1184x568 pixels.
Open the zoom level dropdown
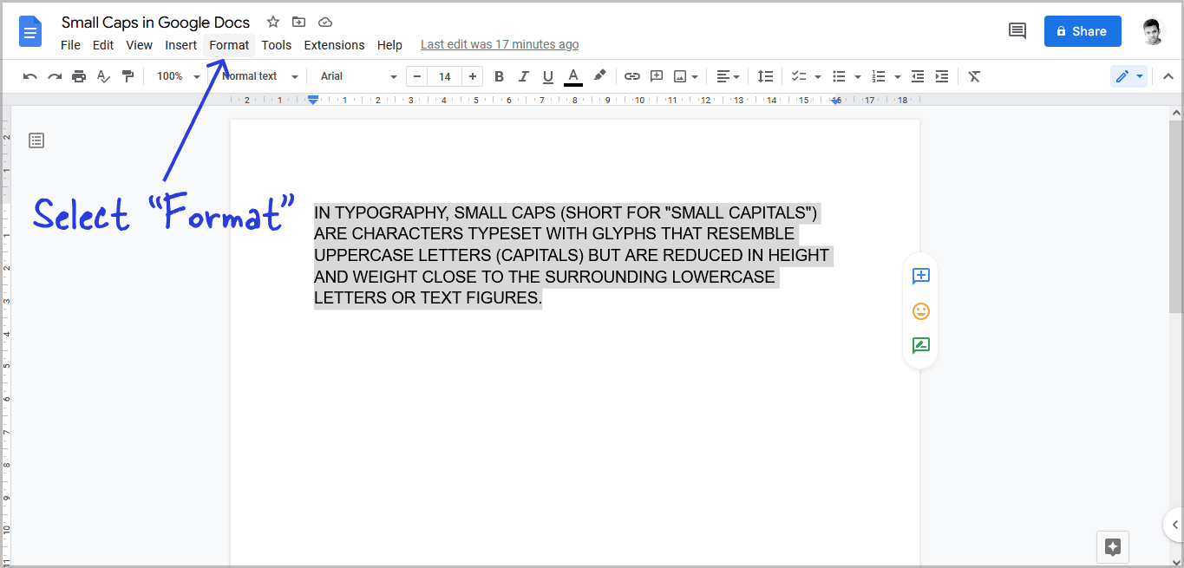tap(178, 76)
